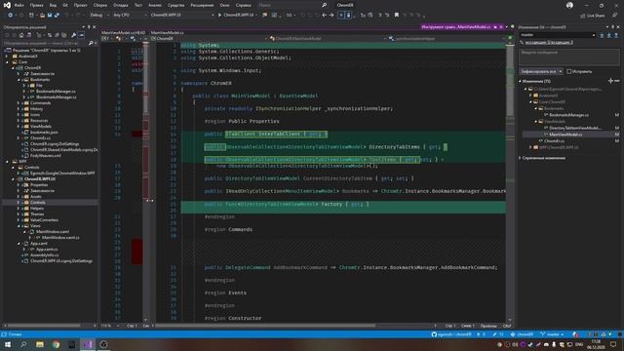Toggle the highlighted preview-selected-items button in Solution Explorer
This screenshot has height=351, width=624.
point(81,35)
